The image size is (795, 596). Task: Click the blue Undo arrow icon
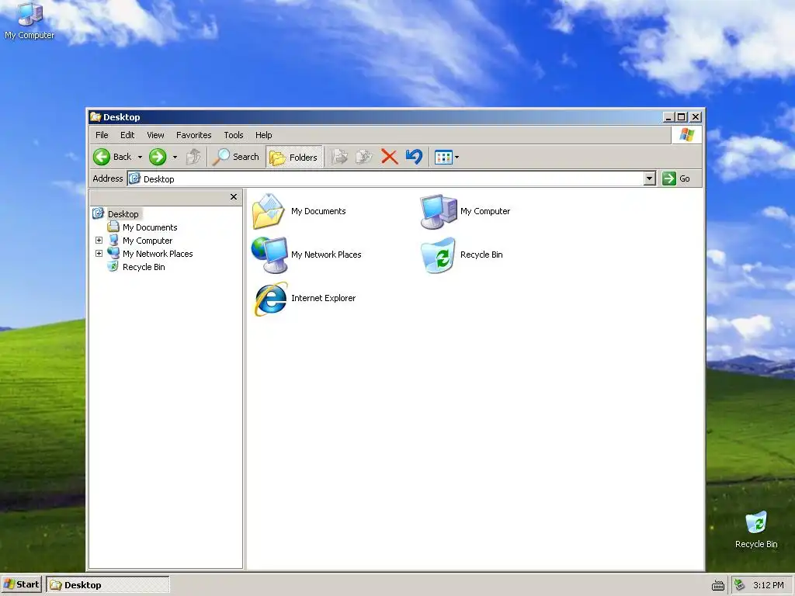414,157
